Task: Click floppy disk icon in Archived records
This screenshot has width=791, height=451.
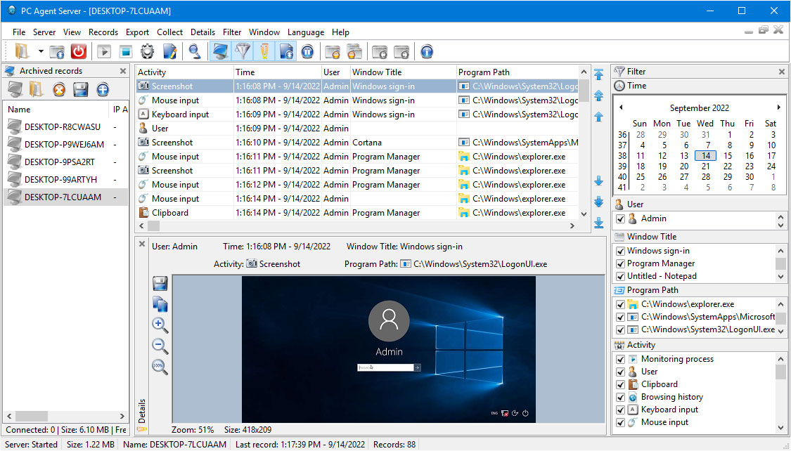Action: 81,89
